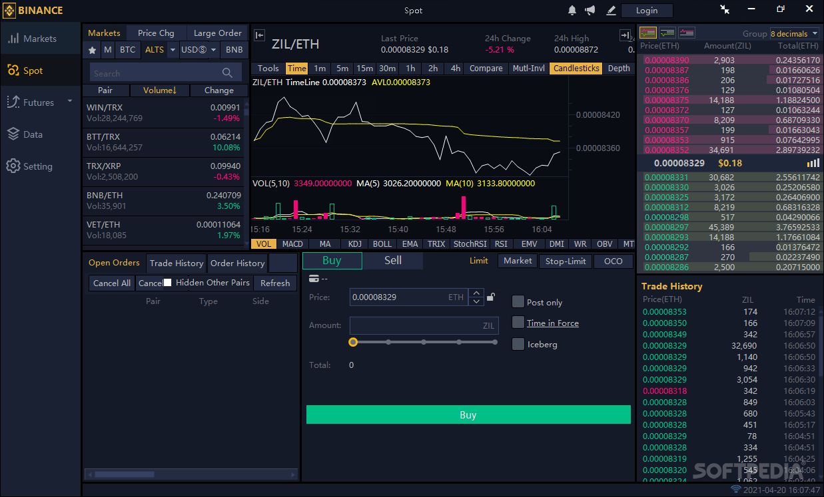Viewport: 824px width, 497px height.
Task: Collapse the order book panel arrow
Action: click(625, 35)
